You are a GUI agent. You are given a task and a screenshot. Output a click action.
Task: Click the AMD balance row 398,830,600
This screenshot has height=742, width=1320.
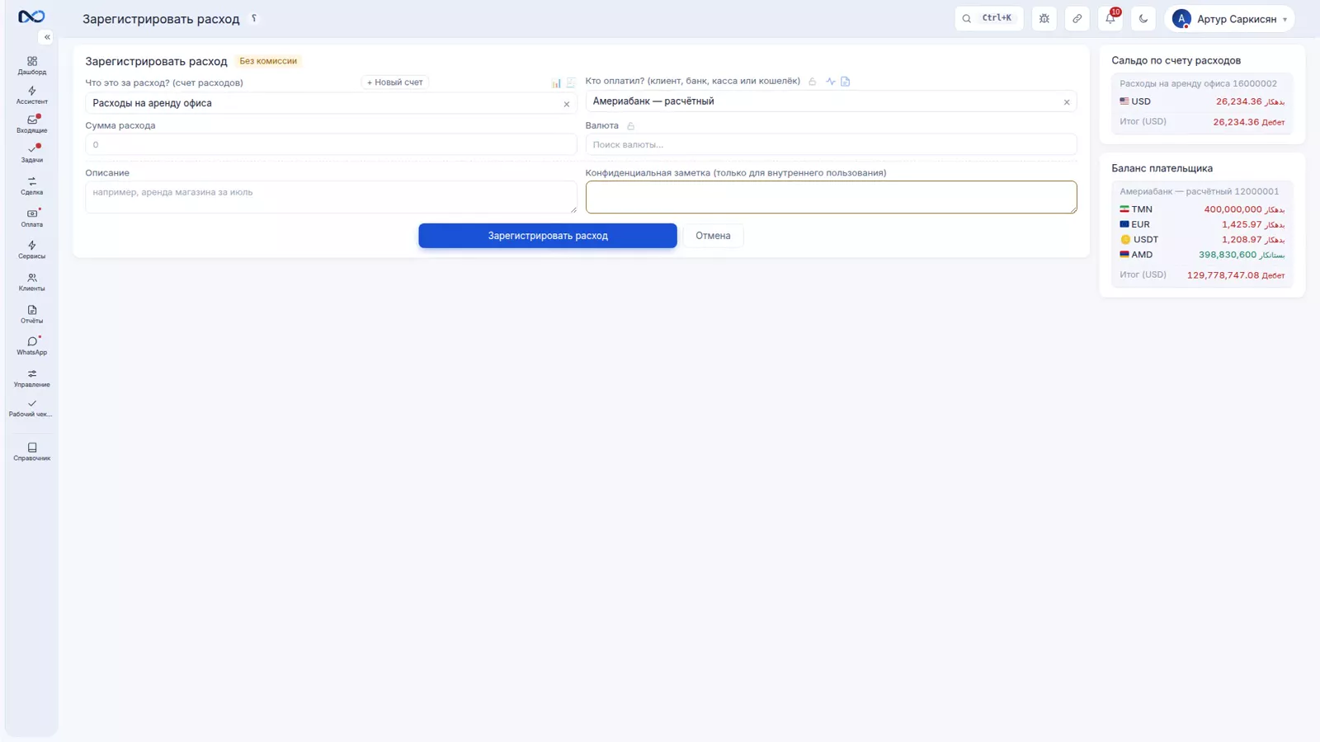pos(1202,255)
